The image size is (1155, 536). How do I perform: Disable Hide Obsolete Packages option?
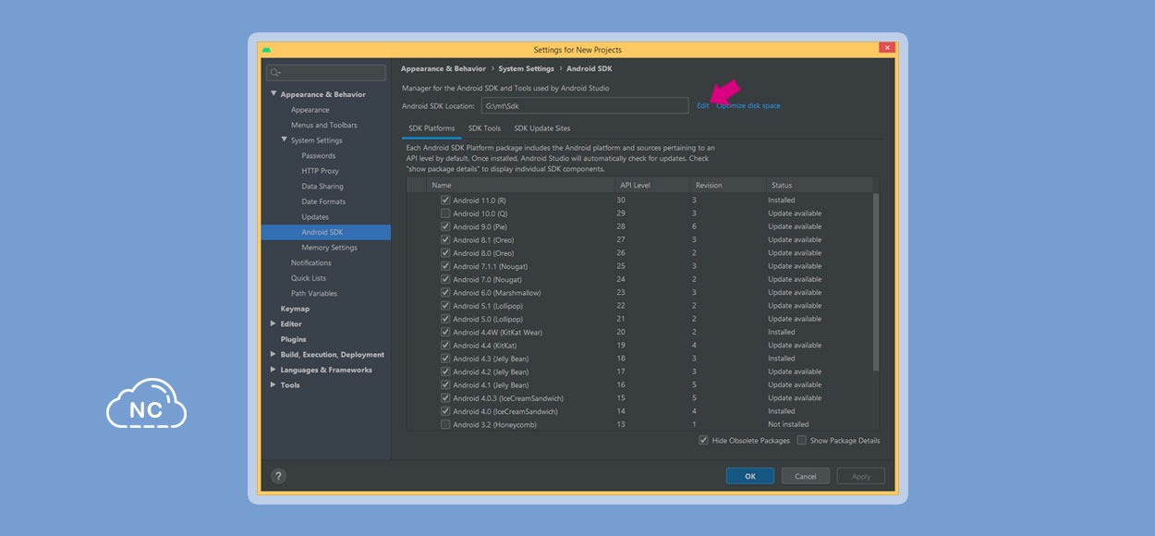[x=704, y=441]
